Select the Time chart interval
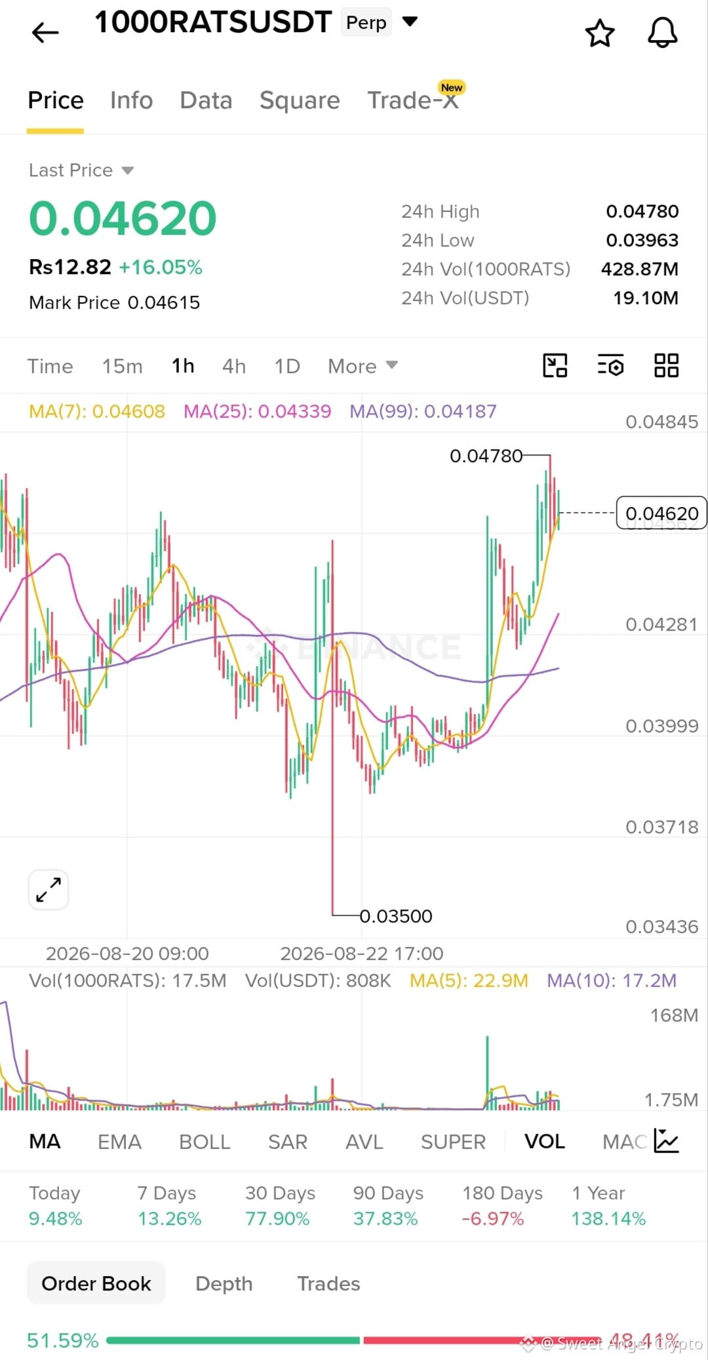Screen dimensions: 708x1360 point(50,366)
